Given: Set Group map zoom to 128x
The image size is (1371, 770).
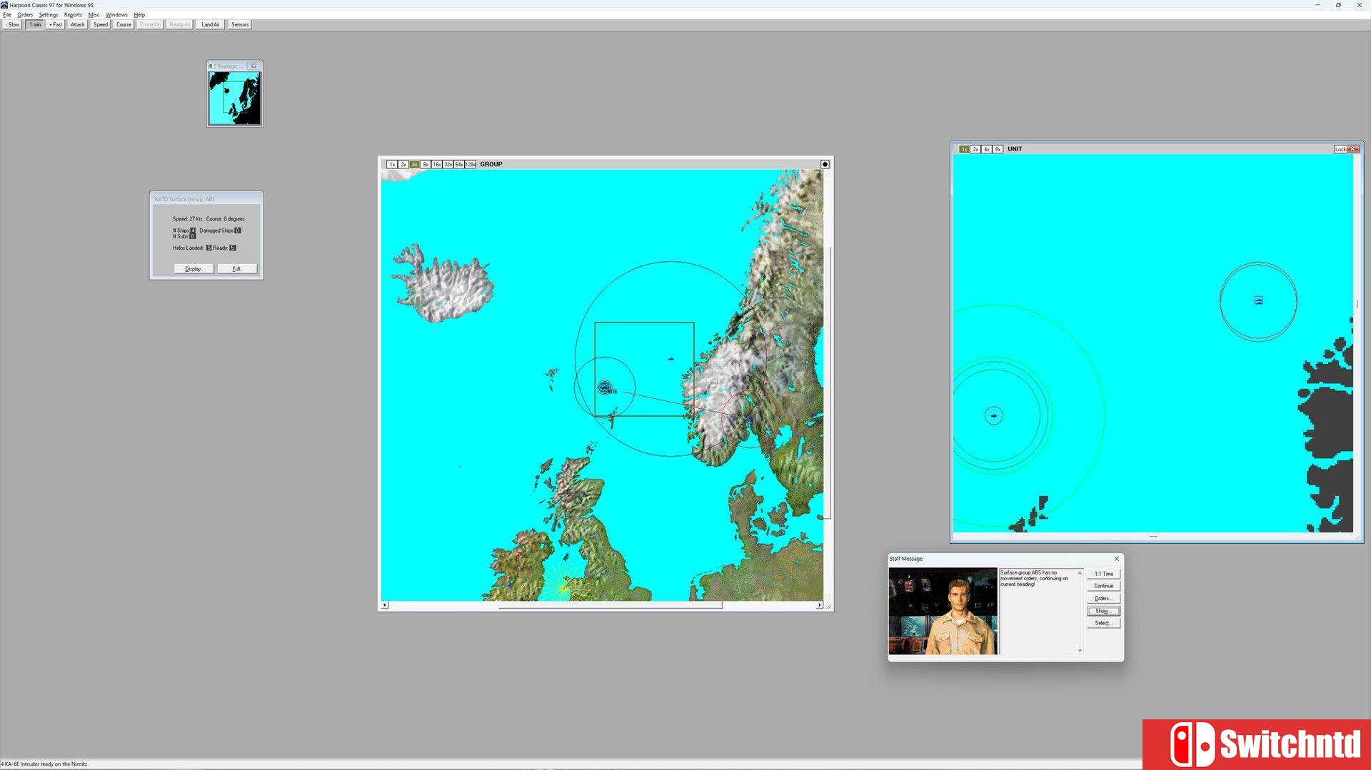Looking at the screenshot, I should [x=471, y=164].
